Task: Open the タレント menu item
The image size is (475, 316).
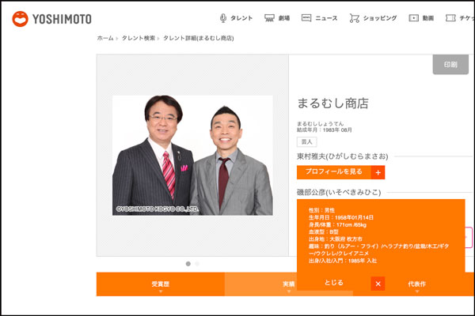Action: pos(241,18)
